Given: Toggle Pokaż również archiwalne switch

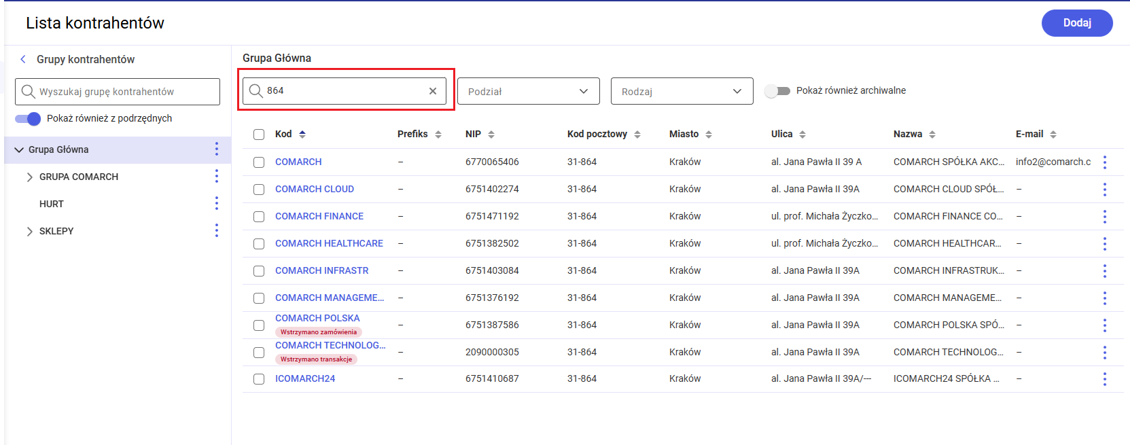Looking at the screenshot, I should (777, 91).
